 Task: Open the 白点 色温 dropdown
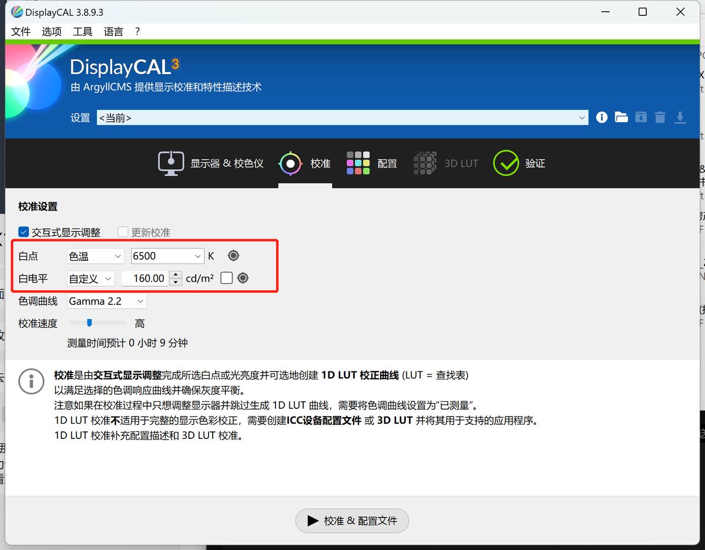tap(95, 255)
